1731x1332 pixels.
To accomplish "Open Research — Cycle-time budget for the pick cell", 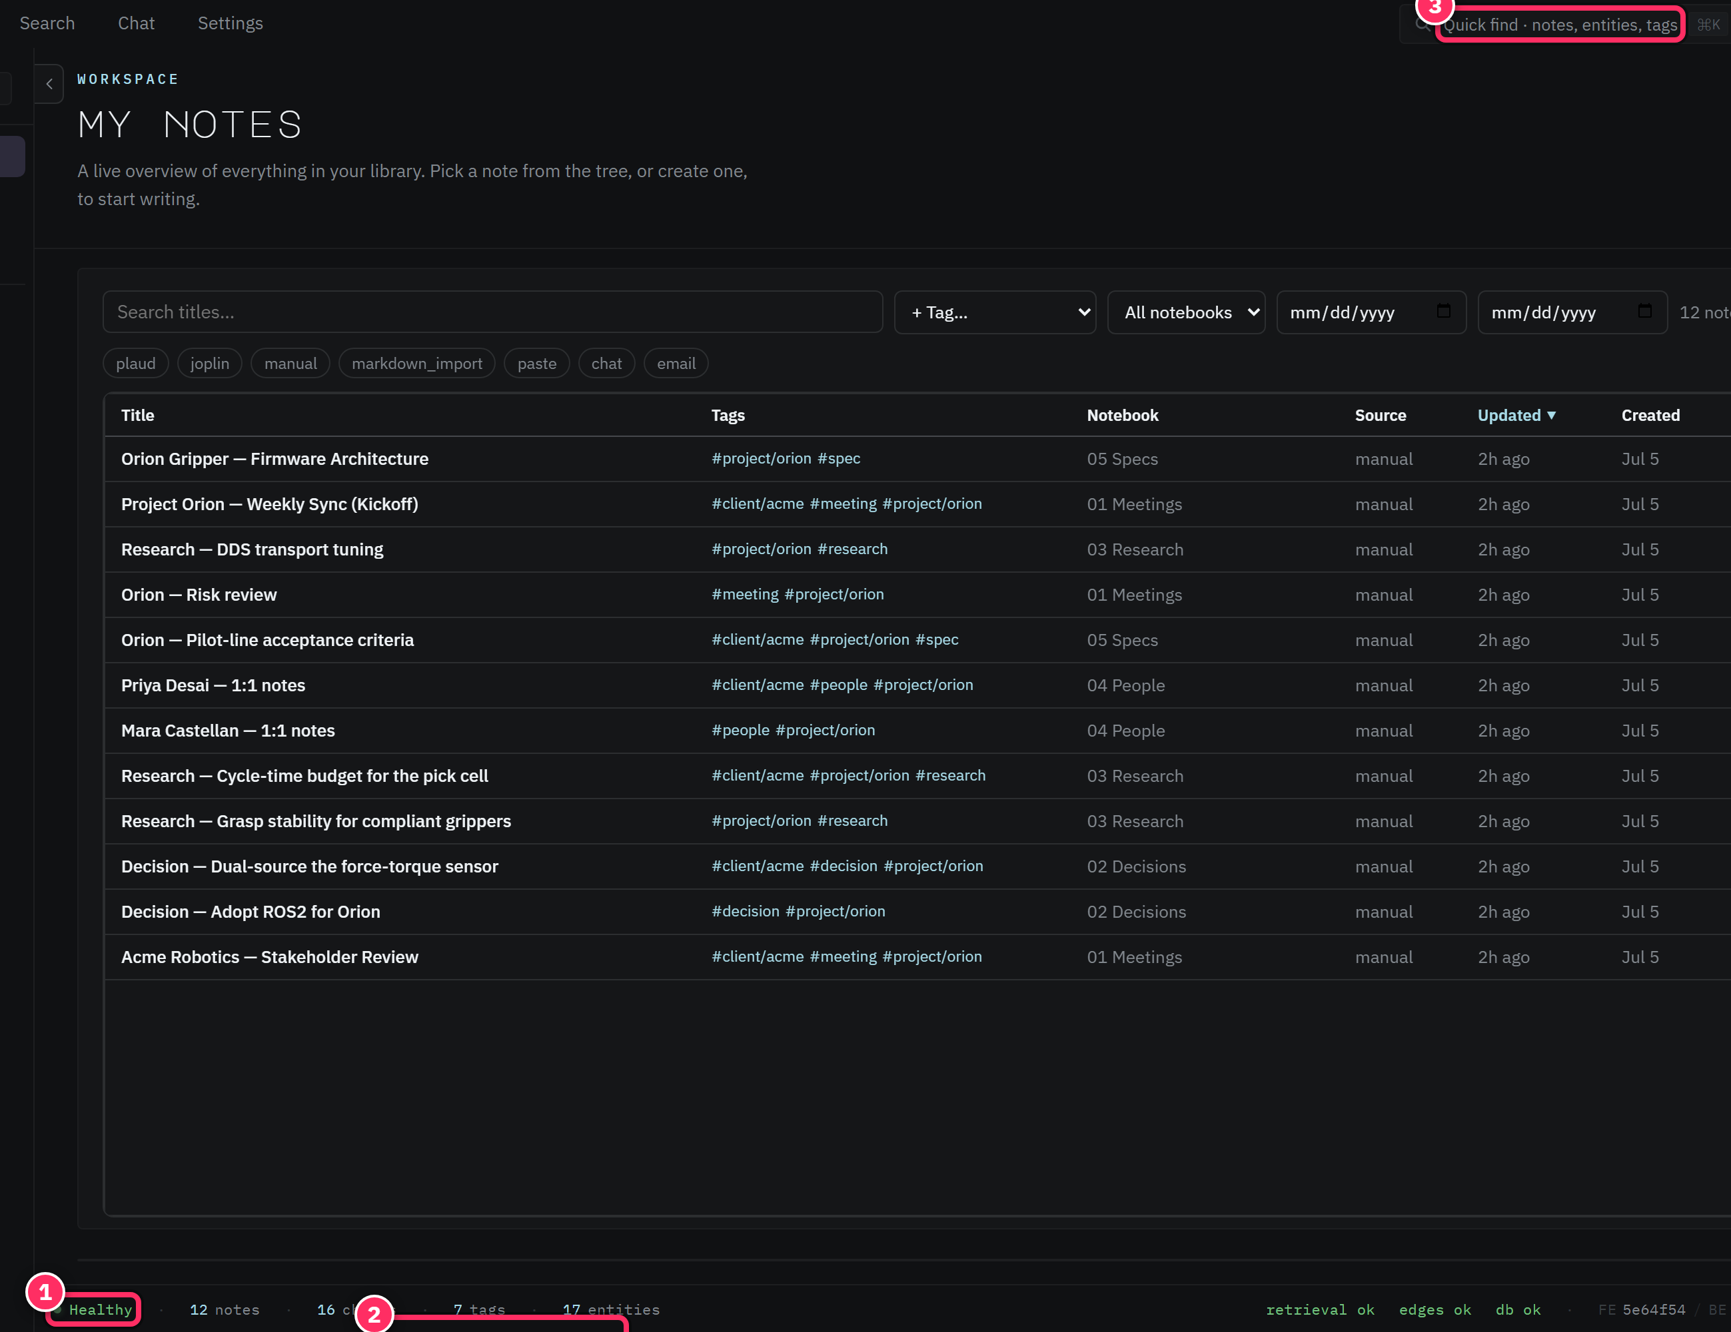I will tap(304, 775).
